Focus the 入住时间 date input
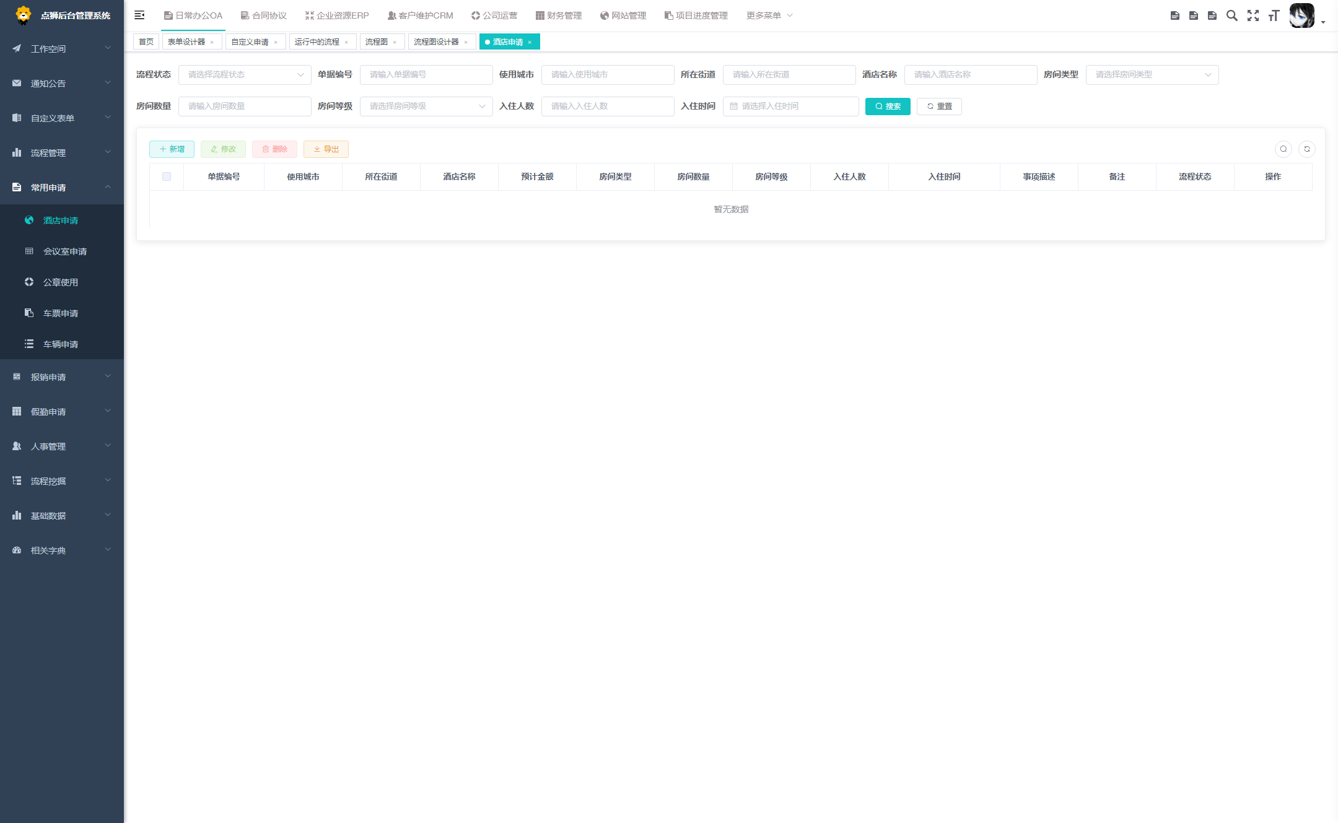 point(790,107)
